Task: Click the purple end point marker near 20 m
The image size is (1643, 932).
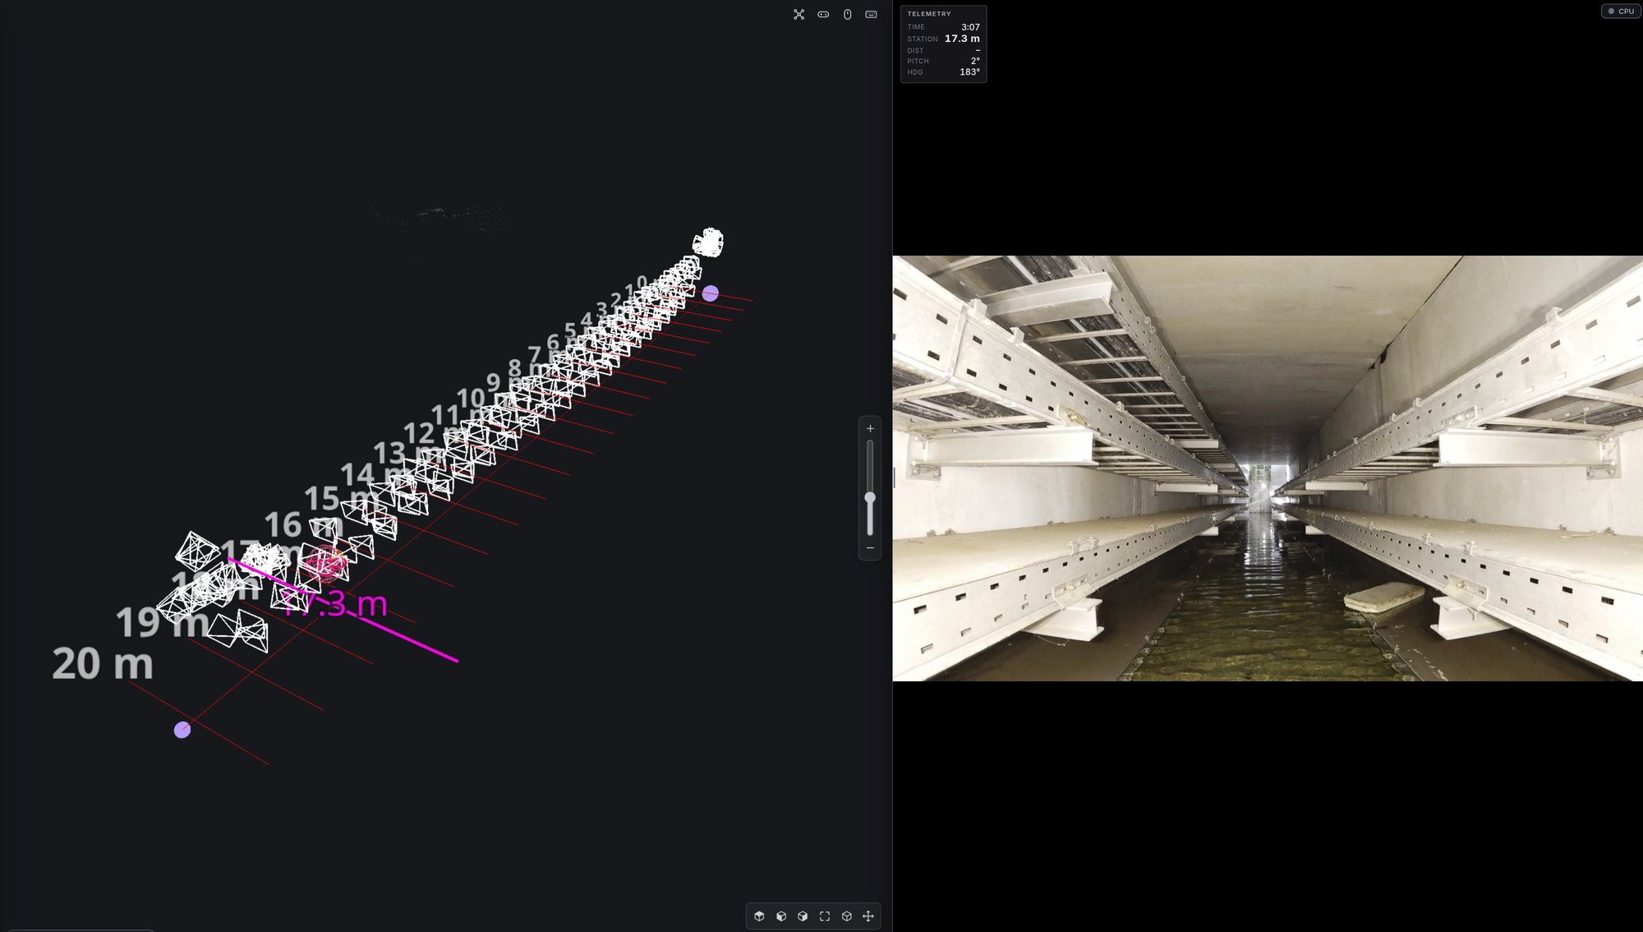Action: tap(182, 730)
